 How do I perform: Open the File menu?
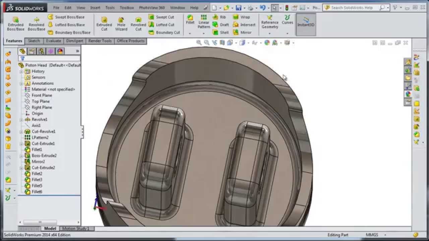pos(56,8)
